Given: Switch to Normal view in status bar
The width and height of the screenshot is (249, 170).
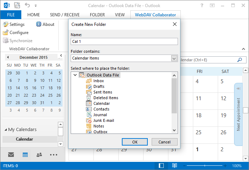Looking at the screenshot, I should (161, 165).
